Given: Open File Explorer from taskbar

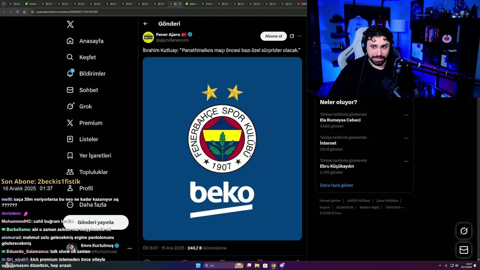Looking at the screenshot, I should (x=257, y=265).
